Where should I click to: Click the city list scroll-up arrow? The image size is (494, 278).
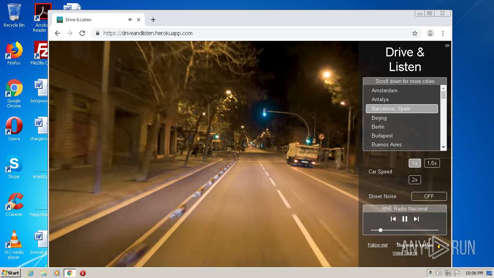[443, 88]
